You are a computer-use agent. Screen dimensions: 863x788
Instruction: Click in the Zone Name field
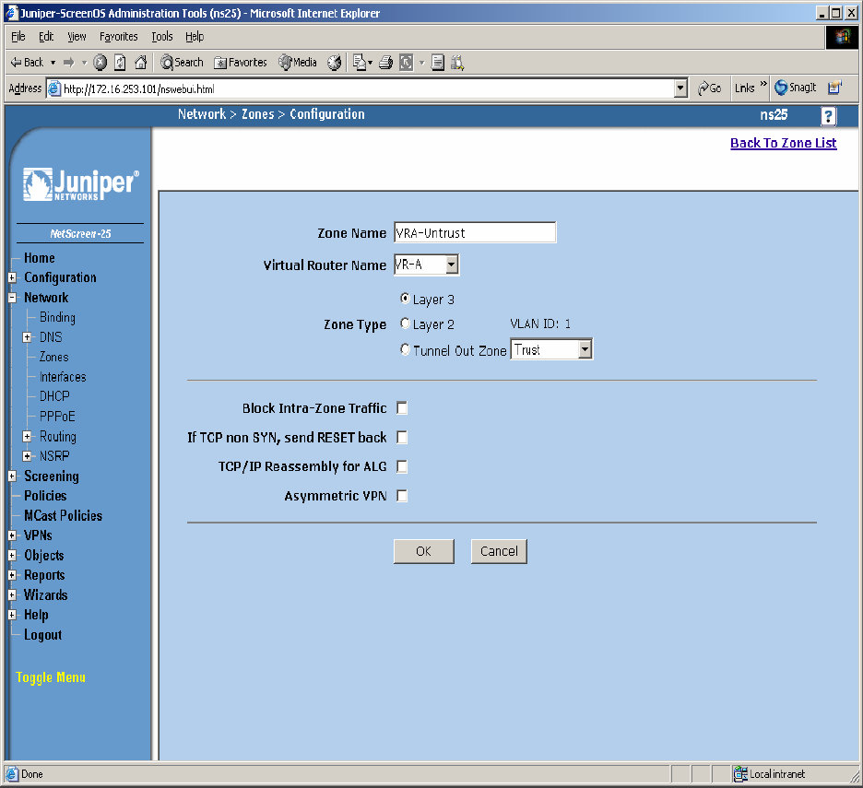point(475,232)
